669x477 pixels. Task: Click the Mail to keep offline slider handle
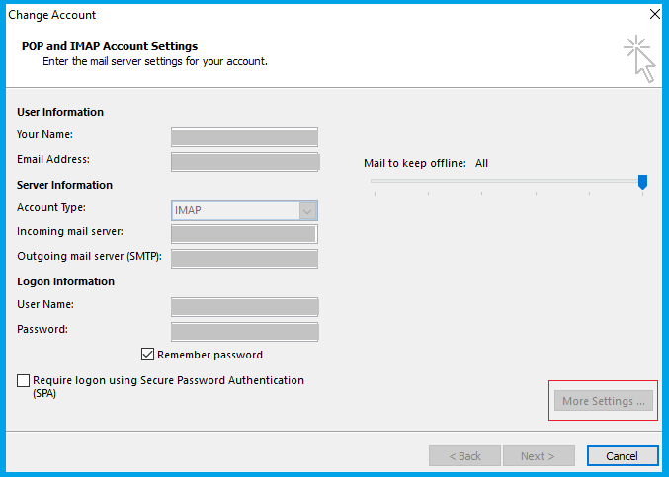(642, 182)
